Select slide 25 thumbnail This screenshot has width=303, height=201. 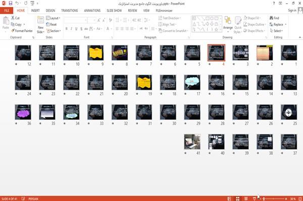(x=289, y=112)
